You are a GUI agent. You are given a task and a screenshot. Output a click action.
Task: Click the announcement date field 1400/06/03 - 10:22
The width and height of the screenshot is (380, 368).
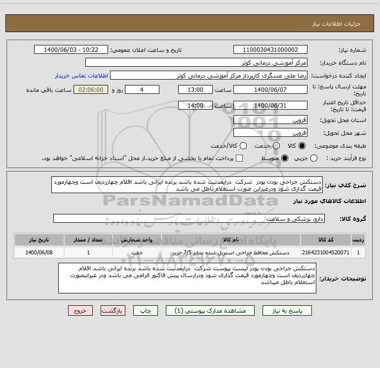pos(71,49)
